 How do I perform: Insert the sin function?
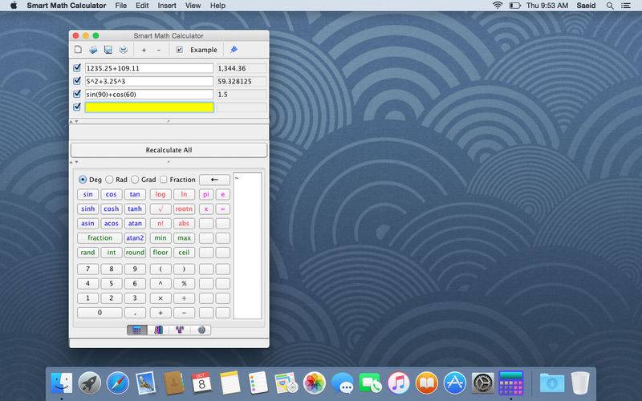pos(87,194)
